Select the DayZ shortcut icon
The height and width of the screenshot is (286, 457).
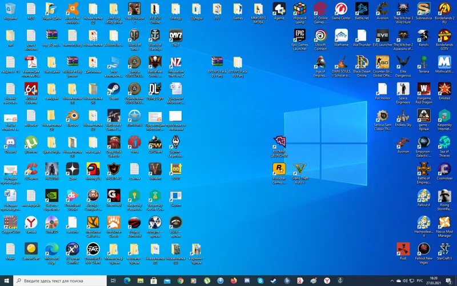point(176,35)
